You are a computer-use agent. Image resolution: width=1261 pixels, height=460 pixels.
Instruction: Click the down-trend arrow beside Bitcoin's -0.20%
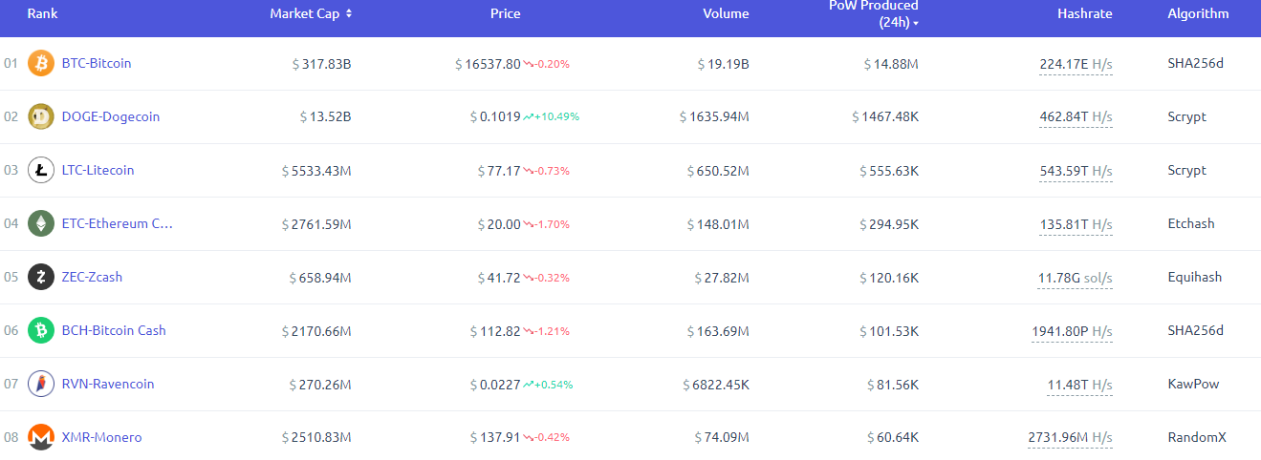click(x=529, y=64)
